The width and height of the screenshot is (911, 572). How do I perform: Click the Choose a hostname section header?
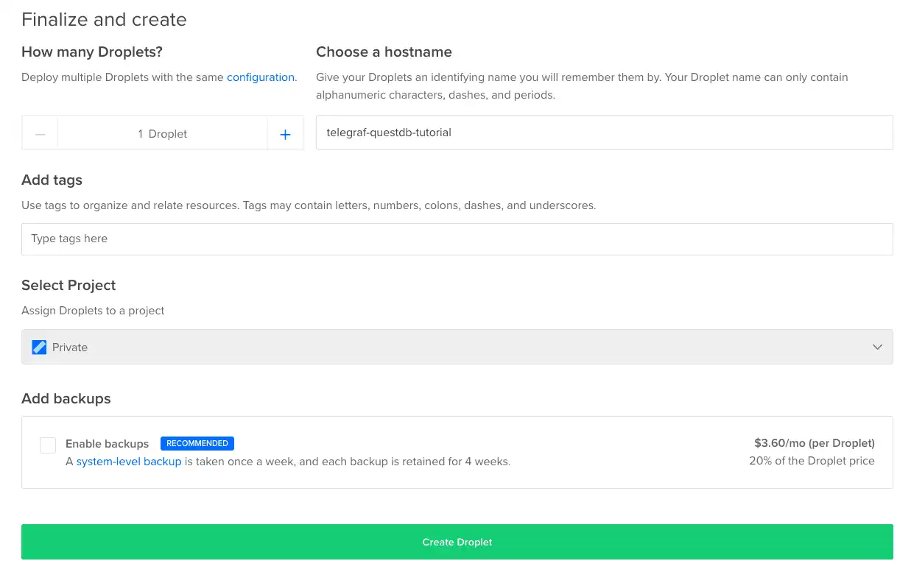click(x=384, y=52)
